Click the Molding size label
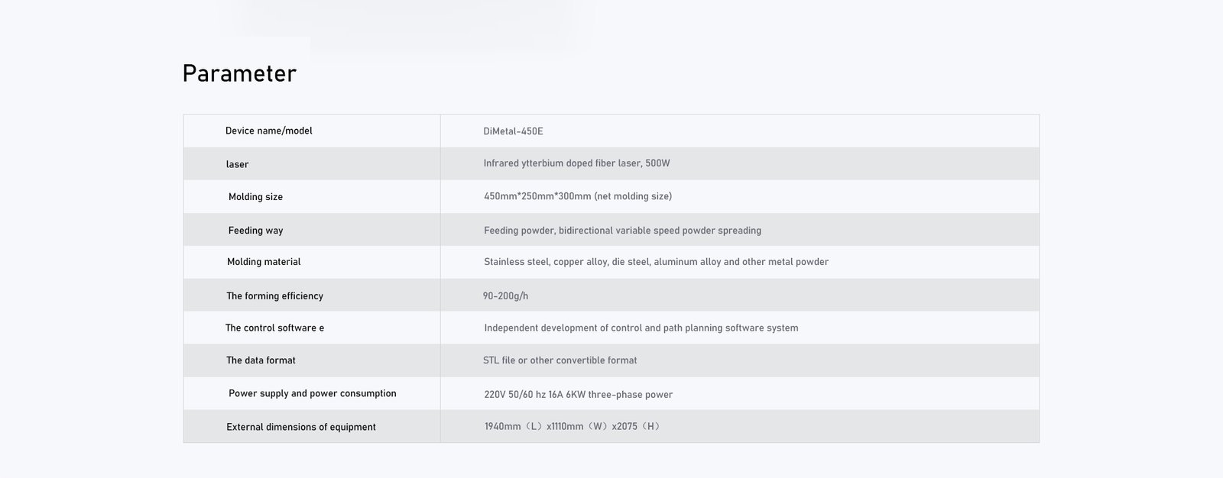 (x=255, y=197)
